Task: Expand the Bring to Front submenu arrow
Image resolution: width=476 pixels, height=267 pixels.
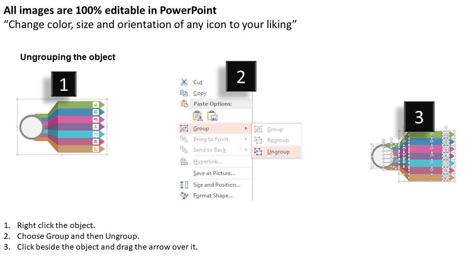Action: coord(246,139)
